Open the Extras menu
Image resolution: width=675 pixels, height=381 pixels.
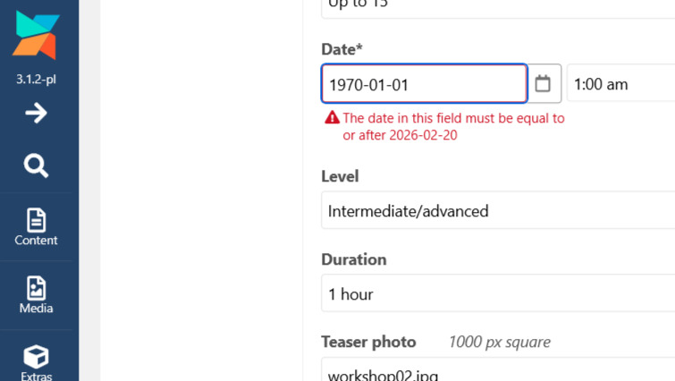coord(36,360)
